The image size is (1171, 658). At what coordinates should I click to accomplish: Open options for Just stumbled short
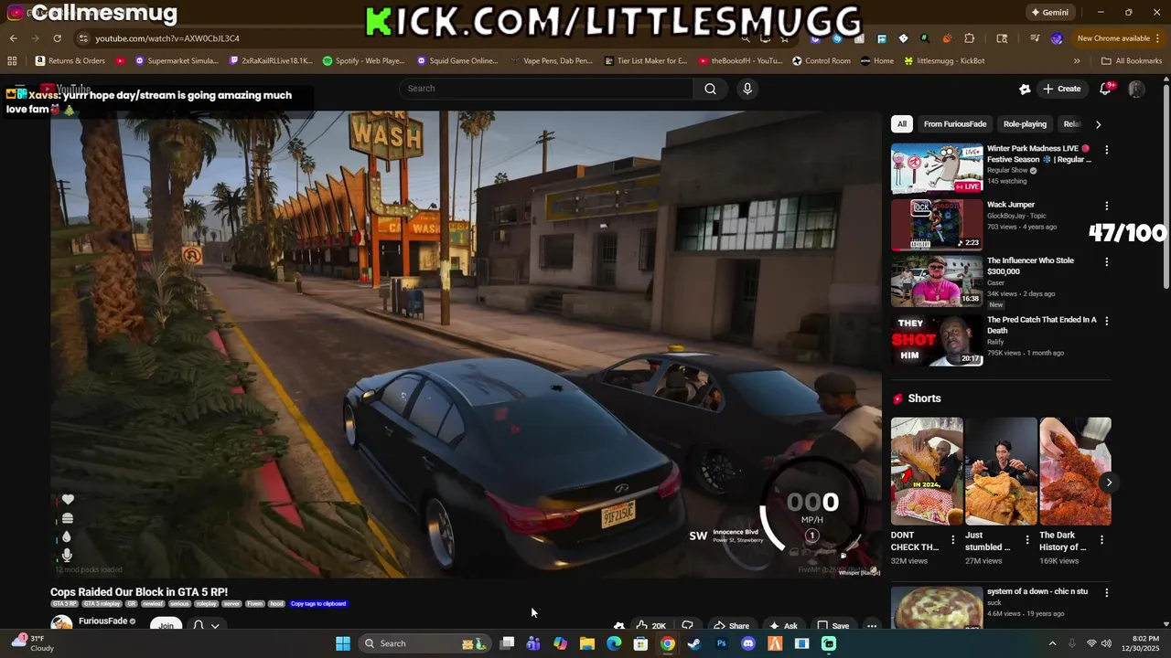click(1026, 540)
